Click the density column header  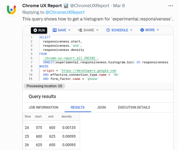(x=66, y=116)
